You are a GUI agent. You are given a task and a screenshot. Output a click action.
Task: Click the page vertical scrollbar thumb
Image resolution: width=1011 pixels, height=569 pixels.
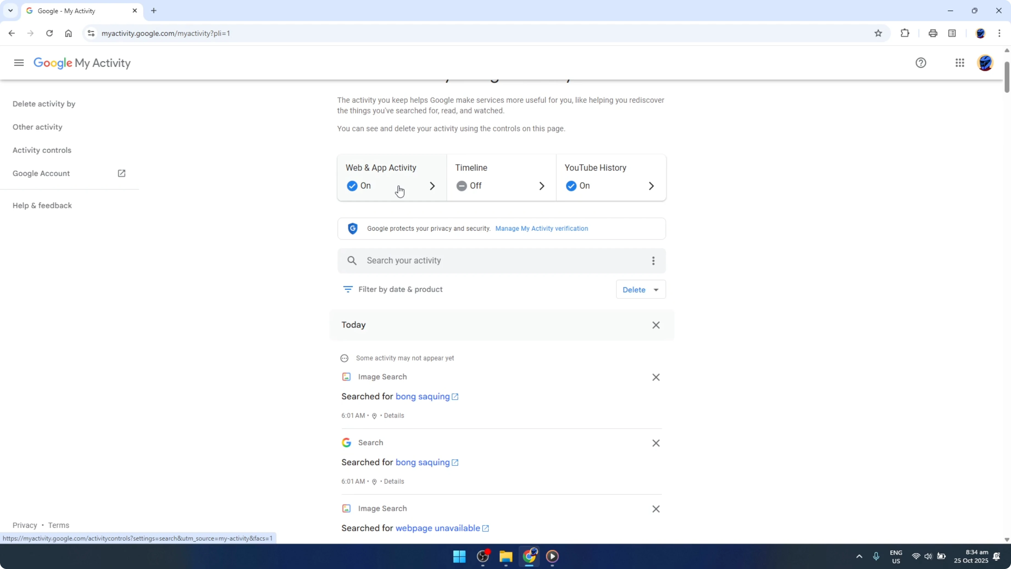pos(1007,77)
